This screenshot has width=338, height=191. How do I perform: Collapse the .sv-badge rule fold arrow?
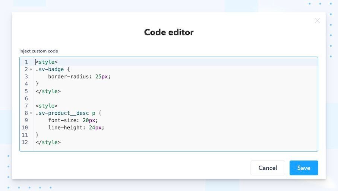(x=31, y=70)
